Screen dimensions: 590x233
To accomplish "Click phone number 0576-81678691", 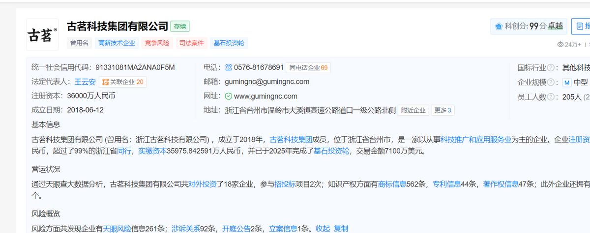I will pyautogui.click(x=259, y=67).
